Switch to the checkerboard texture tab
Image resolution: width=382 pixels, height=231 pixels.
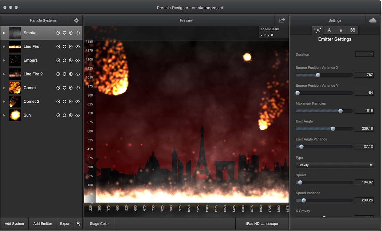pos(353,30)
